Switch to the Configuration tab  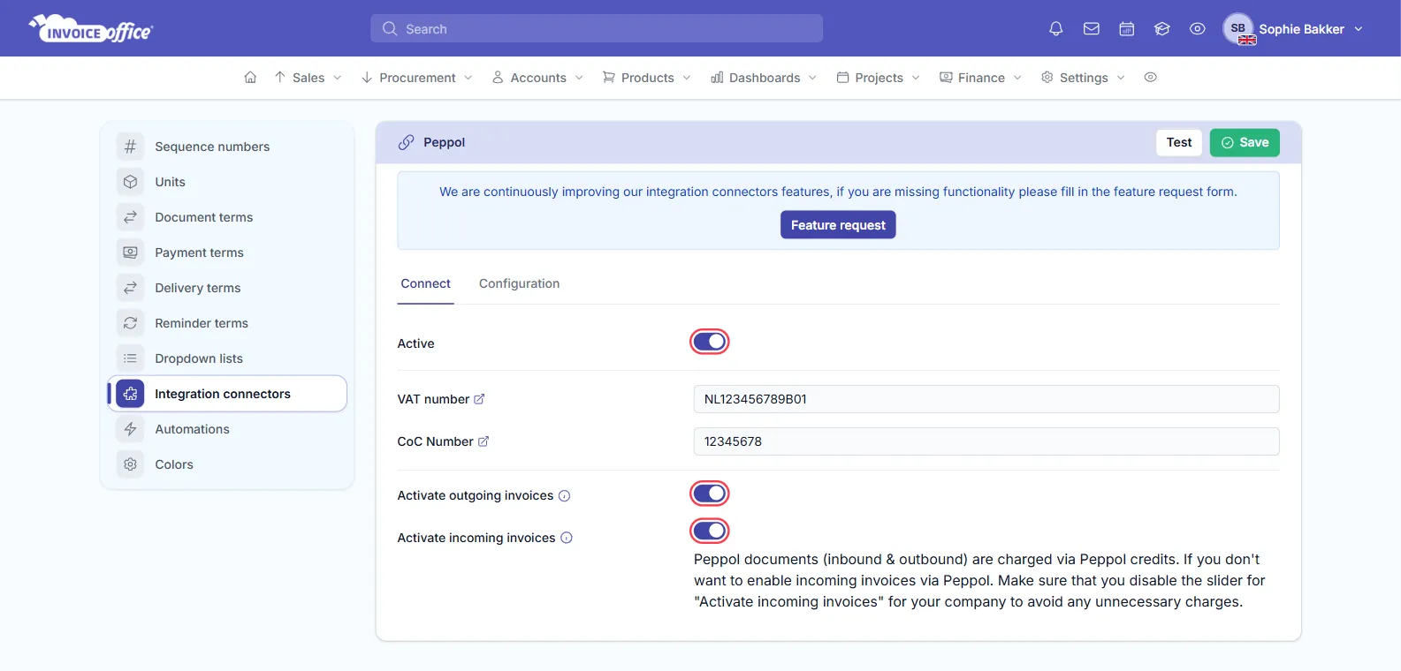[x=519, y=283]
